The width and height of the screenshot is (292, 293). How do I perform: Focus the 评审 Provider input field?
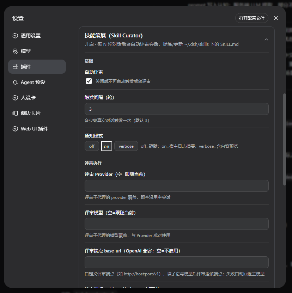pyautogui.click(x=177, y=186)
